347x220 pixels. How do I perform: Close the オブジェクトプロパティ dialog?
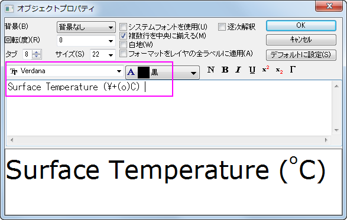[329, 6]
